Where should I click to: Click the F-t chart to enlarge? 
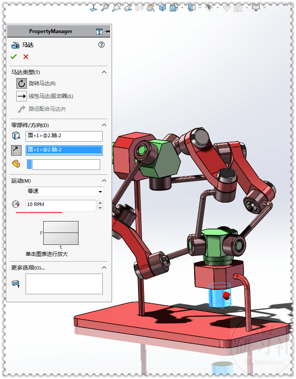point(61,233)
